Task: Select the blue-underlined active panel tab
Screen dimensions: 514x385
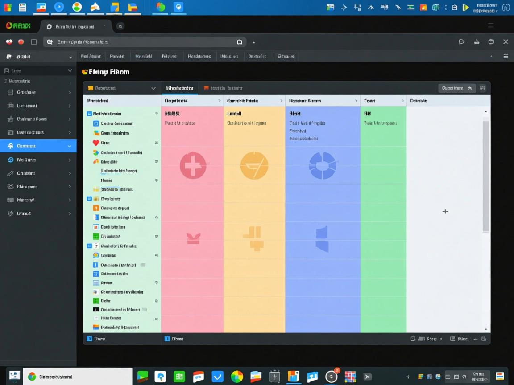Action: (179, 88)
